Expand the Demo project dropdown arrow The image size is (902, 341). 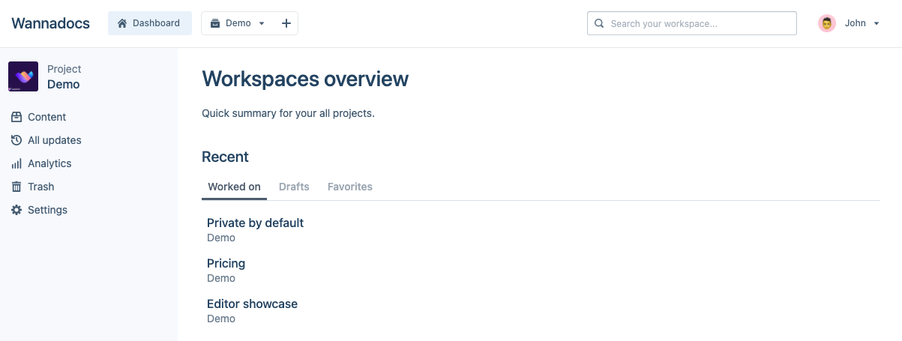click(x=262, y=23)
